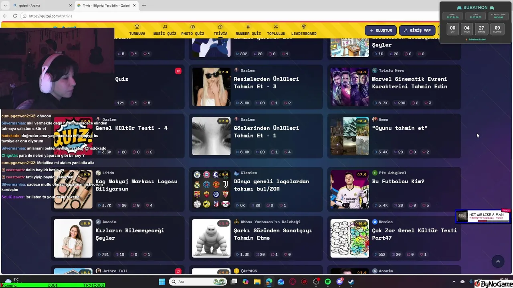Open File Explorer from the taskbar
Screen dimensions: 513x288
(x=257, y=282)
